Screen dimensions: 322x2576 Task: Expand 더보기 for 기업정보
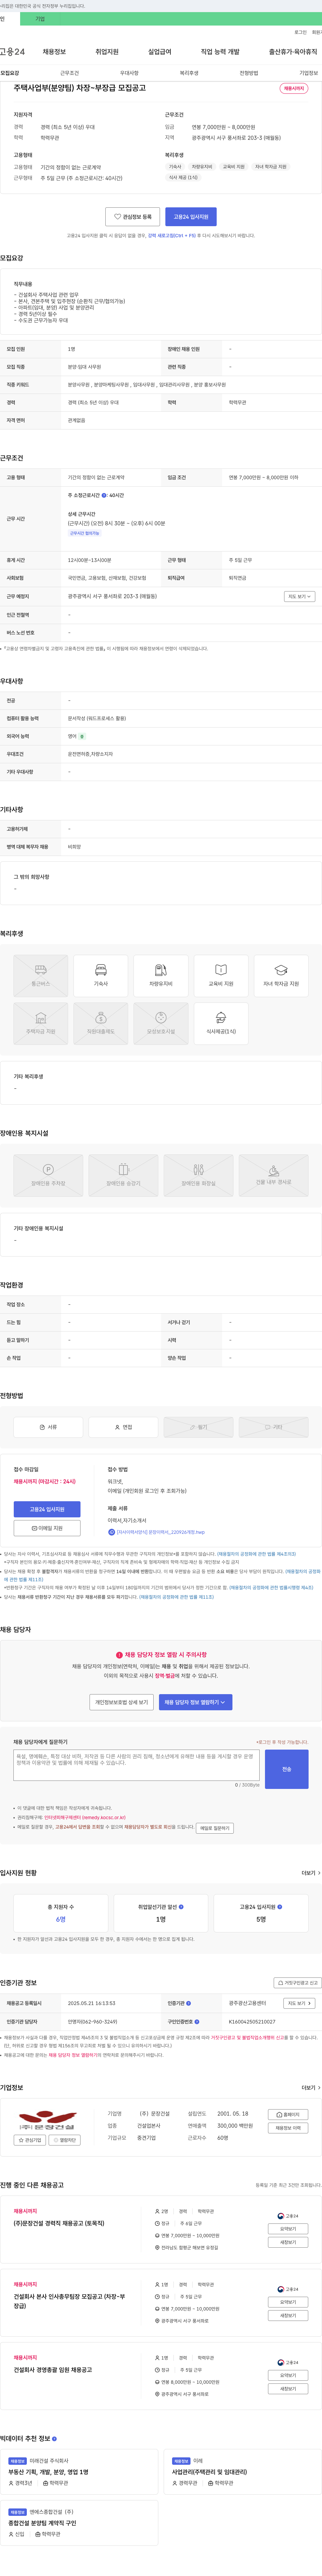311,2088
